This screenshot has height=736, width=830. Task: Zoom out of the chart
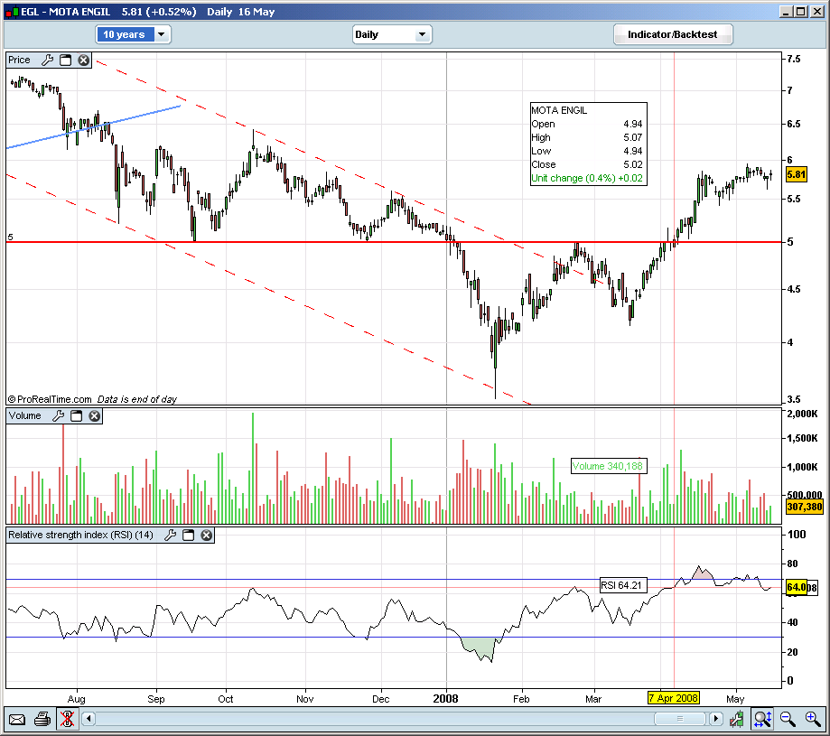(x=788, y=719)
